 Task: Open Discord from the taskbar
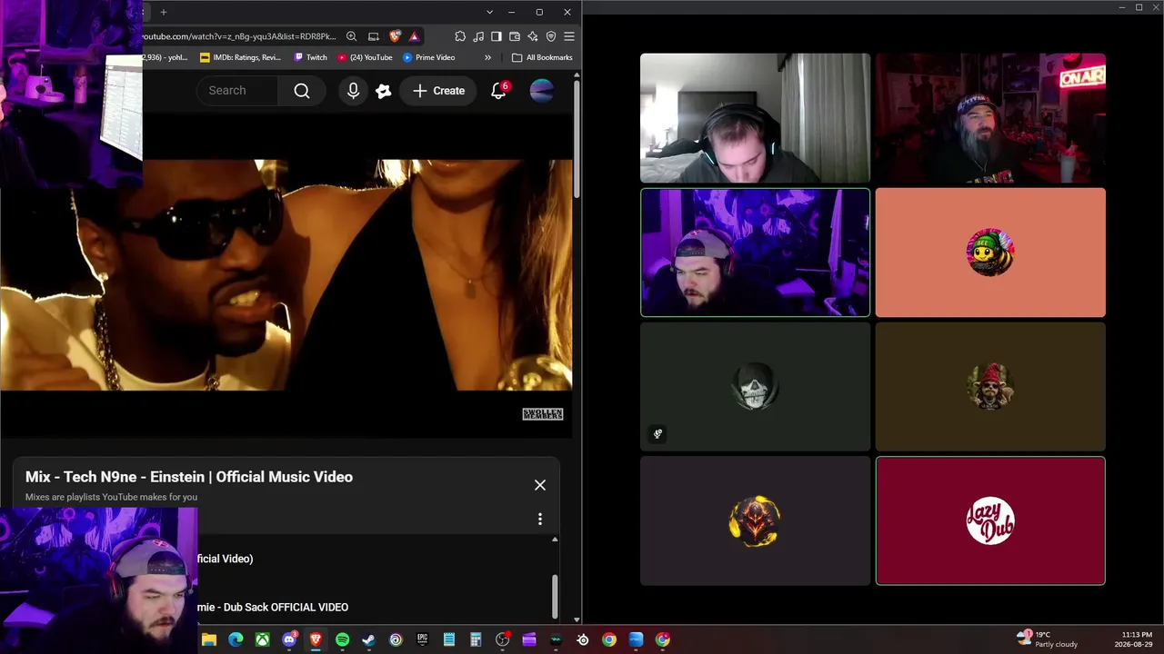click(289, 639)
